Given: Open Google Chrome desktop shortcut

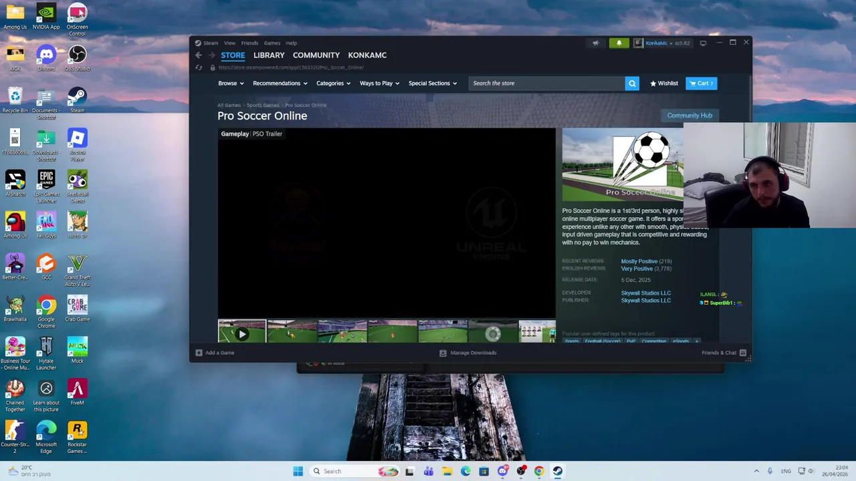Looking at the screenshot, I should 46,311.
